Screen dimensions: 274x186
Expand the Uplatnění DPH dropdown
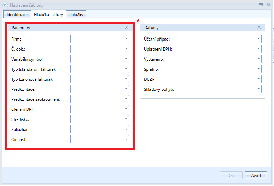[x=259, y=49]
